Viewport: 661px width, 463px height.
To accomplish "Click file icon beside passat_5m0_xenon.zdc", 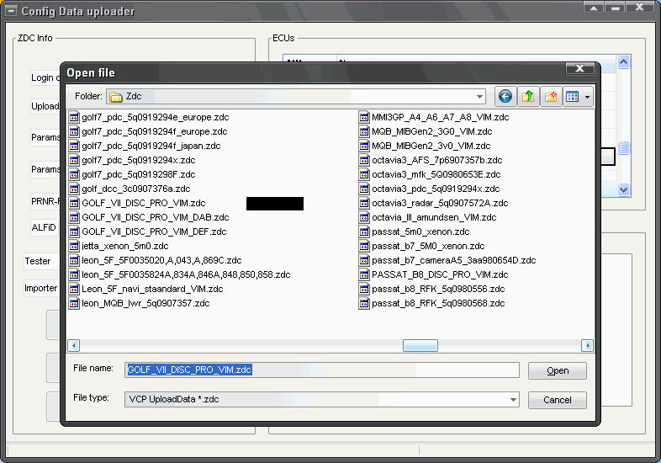I will [x=364, y=231].
